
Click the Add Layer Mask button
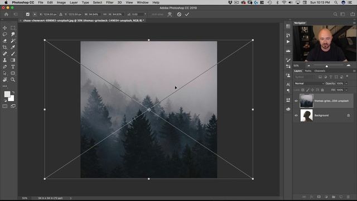tap(319, 197)
